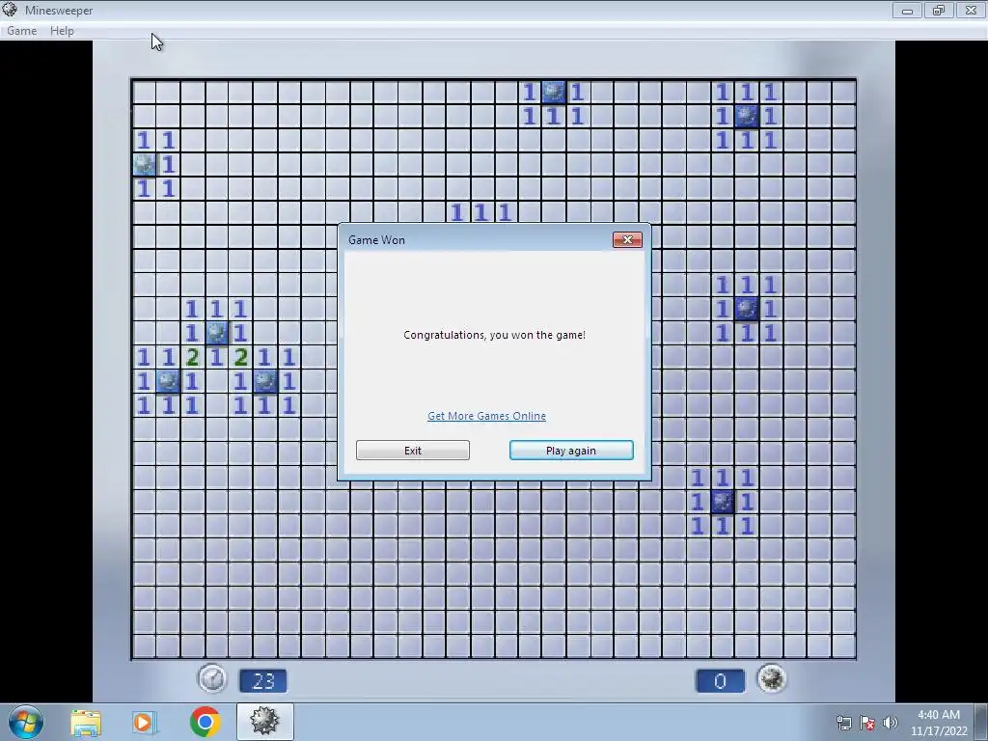Click the timer display showing 23

(x=262, y=680)
